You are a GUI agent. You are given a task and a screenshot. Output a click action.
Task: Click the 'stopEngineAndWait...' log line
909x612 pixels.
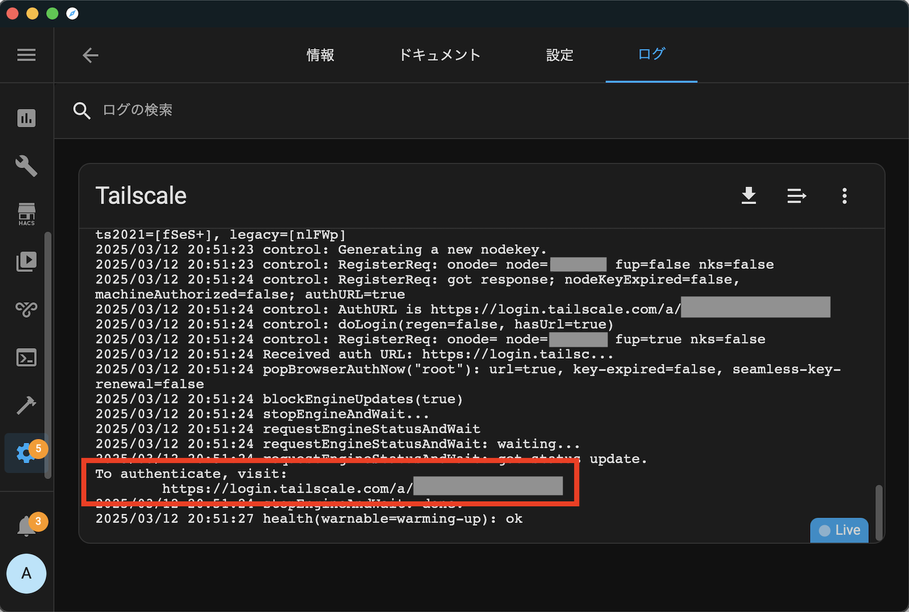(x=262, y=414)
